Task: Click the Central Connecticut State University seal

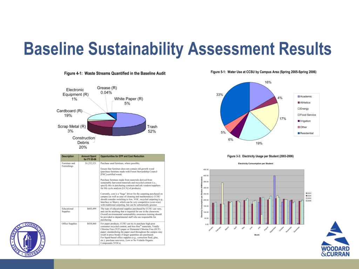Action: point(27,239)
